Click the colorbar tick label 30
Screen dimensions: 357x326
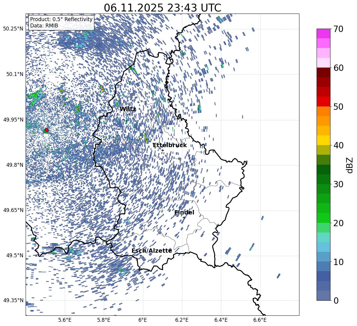coord(338,184)
